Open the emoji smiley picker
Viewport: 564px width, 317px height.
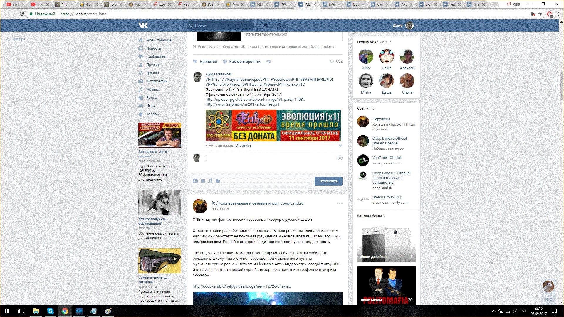click(x=340, y=158)
